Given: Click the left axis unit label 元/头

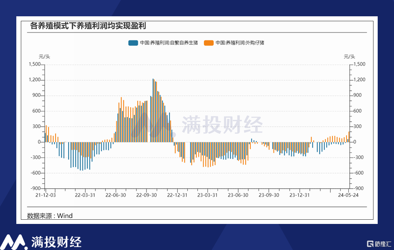Looking at the screenshot, I should tap(45, 57).
